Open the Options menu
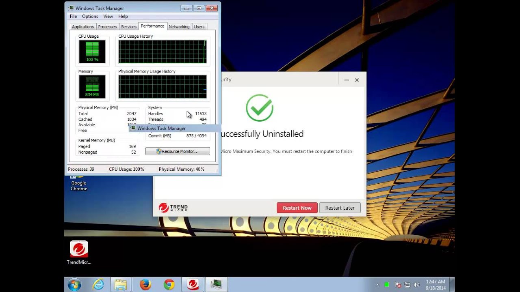The width and height of the screenshot is (520, 292). pos(90,16)
